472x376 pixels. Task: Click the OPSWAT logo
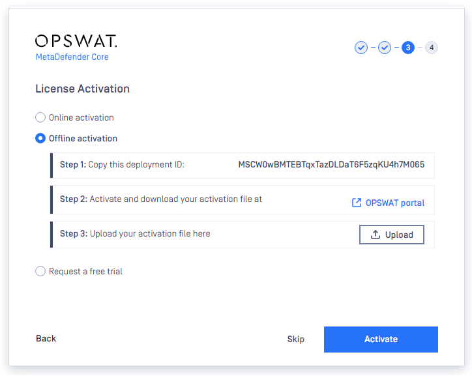76,41
